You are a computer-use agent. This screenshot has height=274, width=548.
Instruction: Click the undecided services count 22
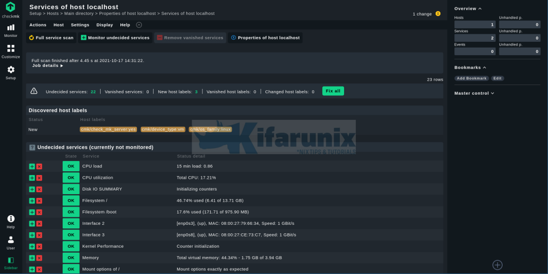coord(93,92)
